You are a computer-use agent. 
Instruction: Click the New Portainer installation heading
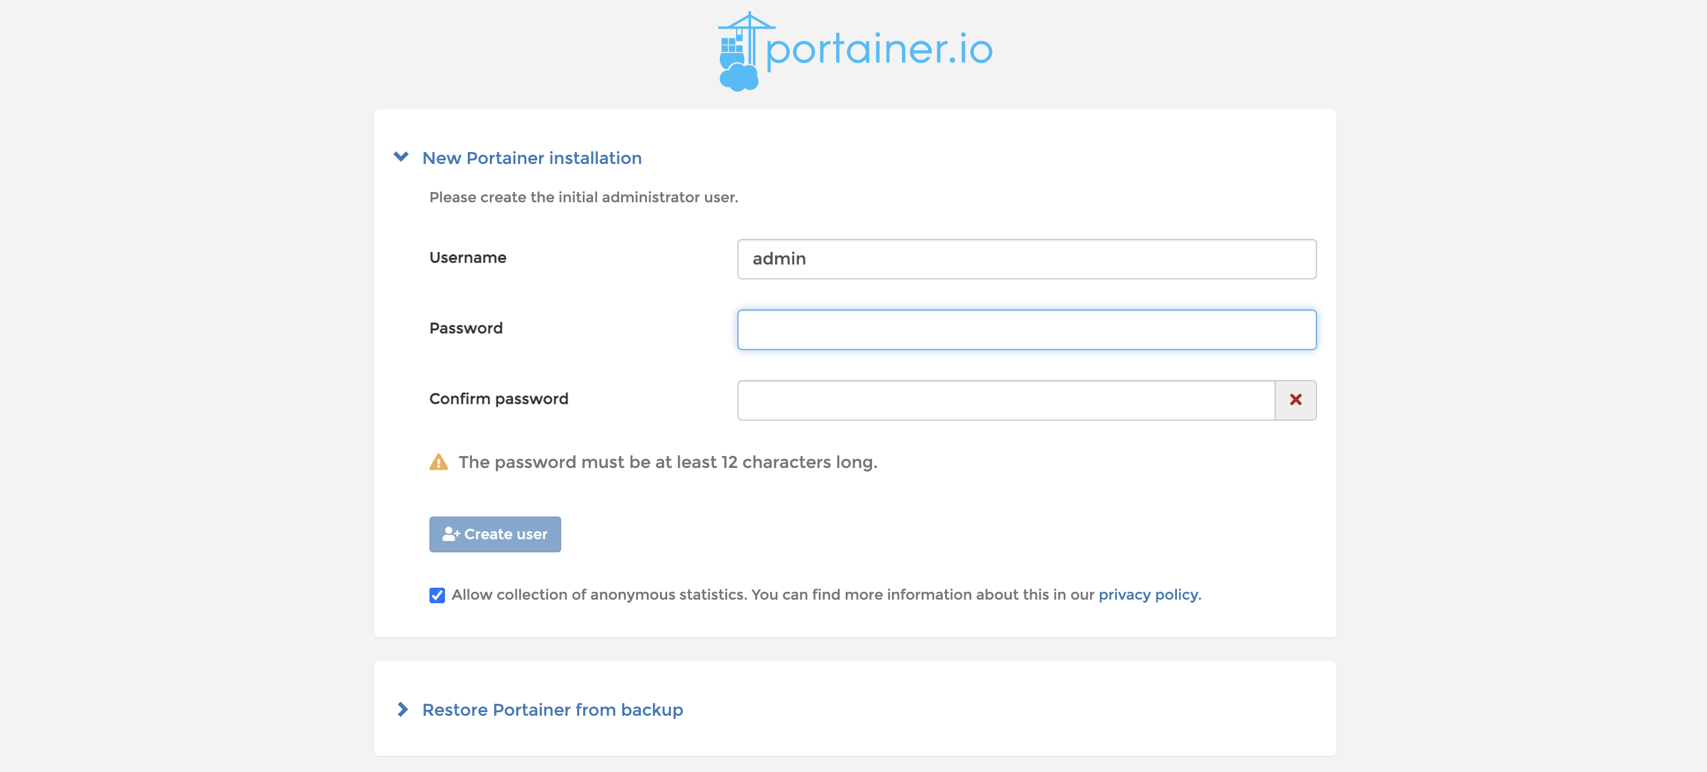[x=531, y=158]
